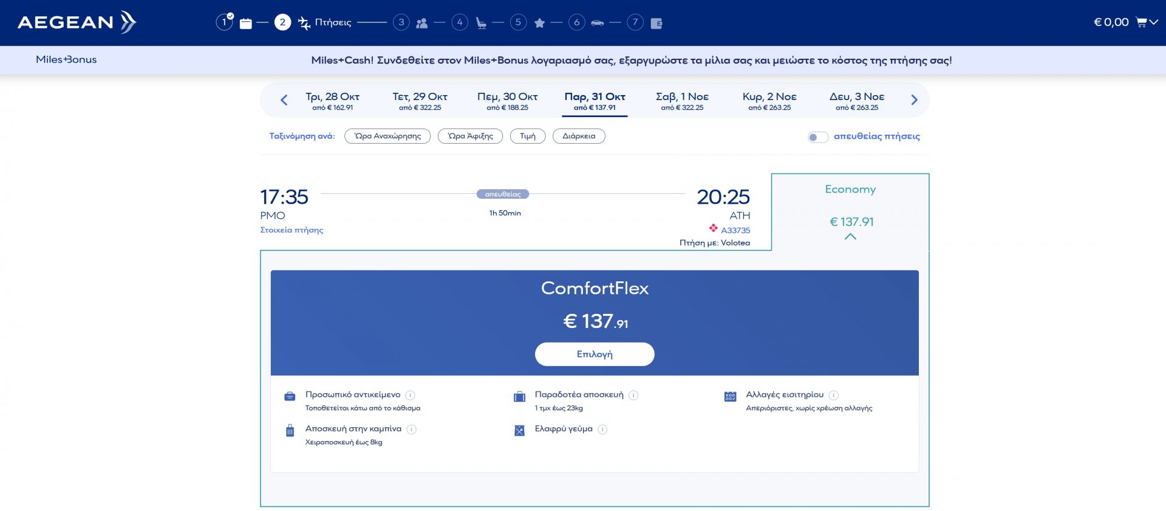Show earlier dates with left arrow
This screenshot has width=1166, height=511.
point(284,100)
